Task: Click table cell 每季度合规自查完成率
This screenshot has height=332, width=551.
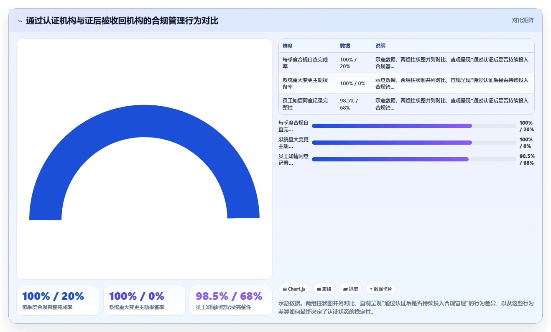Action: pyautogui.click(x=306, y=63)
